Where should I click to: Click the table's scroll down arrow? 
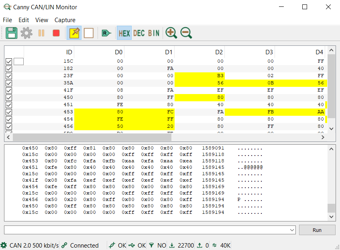point(331,129)
